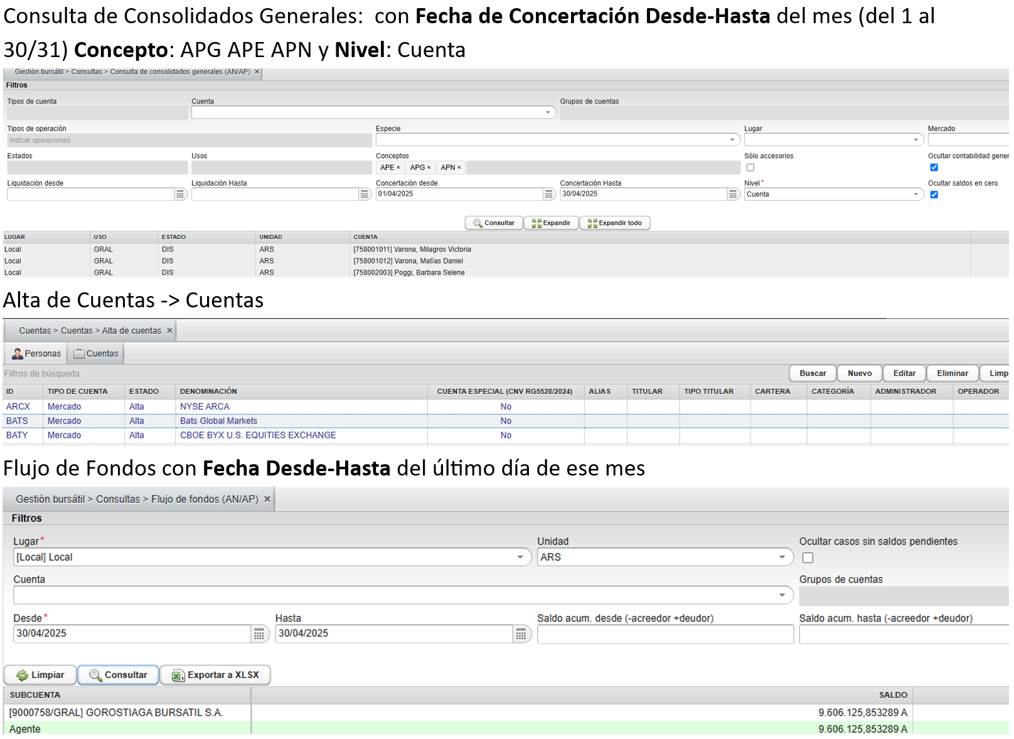Image resolution: width=1014 pixels, height=739 pixels.
Task: Open calendar for Flujo de fondos Hasta date
Action: click(521, 635)
